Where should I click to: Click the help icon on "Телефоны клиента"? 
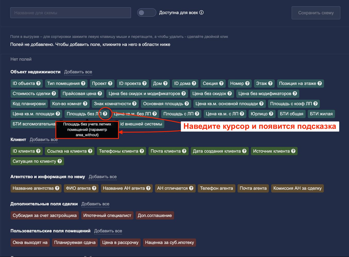142,151
